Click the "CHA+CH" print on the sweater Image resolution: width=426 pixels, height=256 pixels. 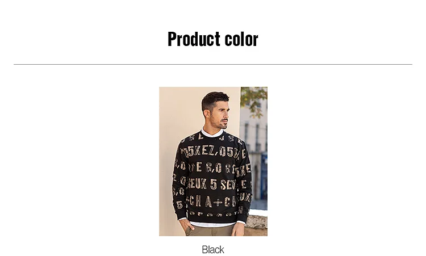tap(212, 202)
